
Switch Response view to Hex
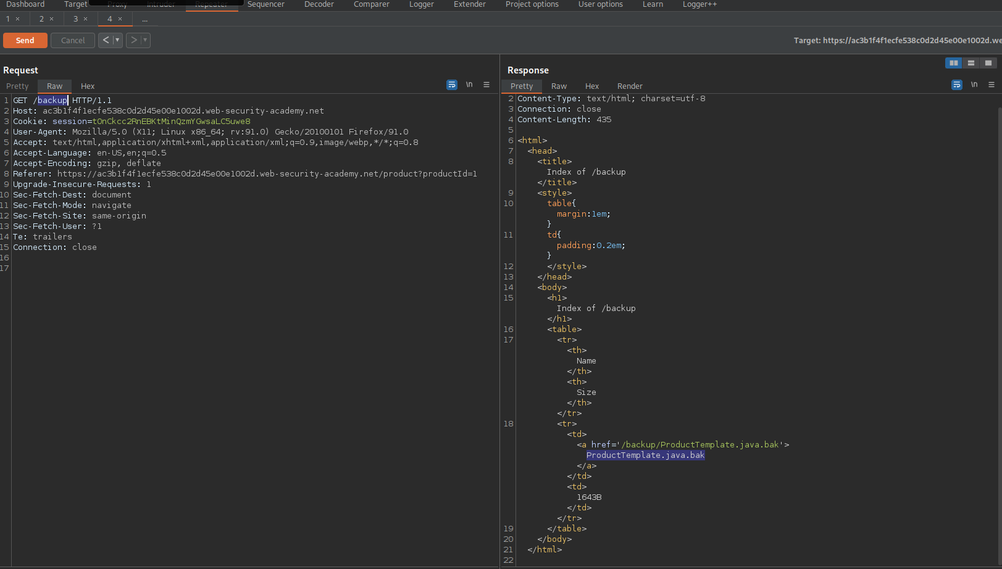592,86
